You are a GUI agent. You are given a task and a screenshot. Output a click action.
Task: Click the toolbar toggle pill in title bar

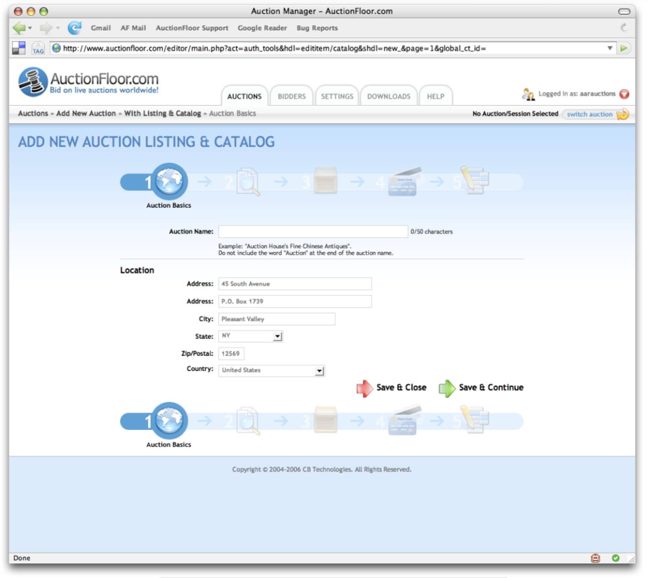[x=624, y=11]
